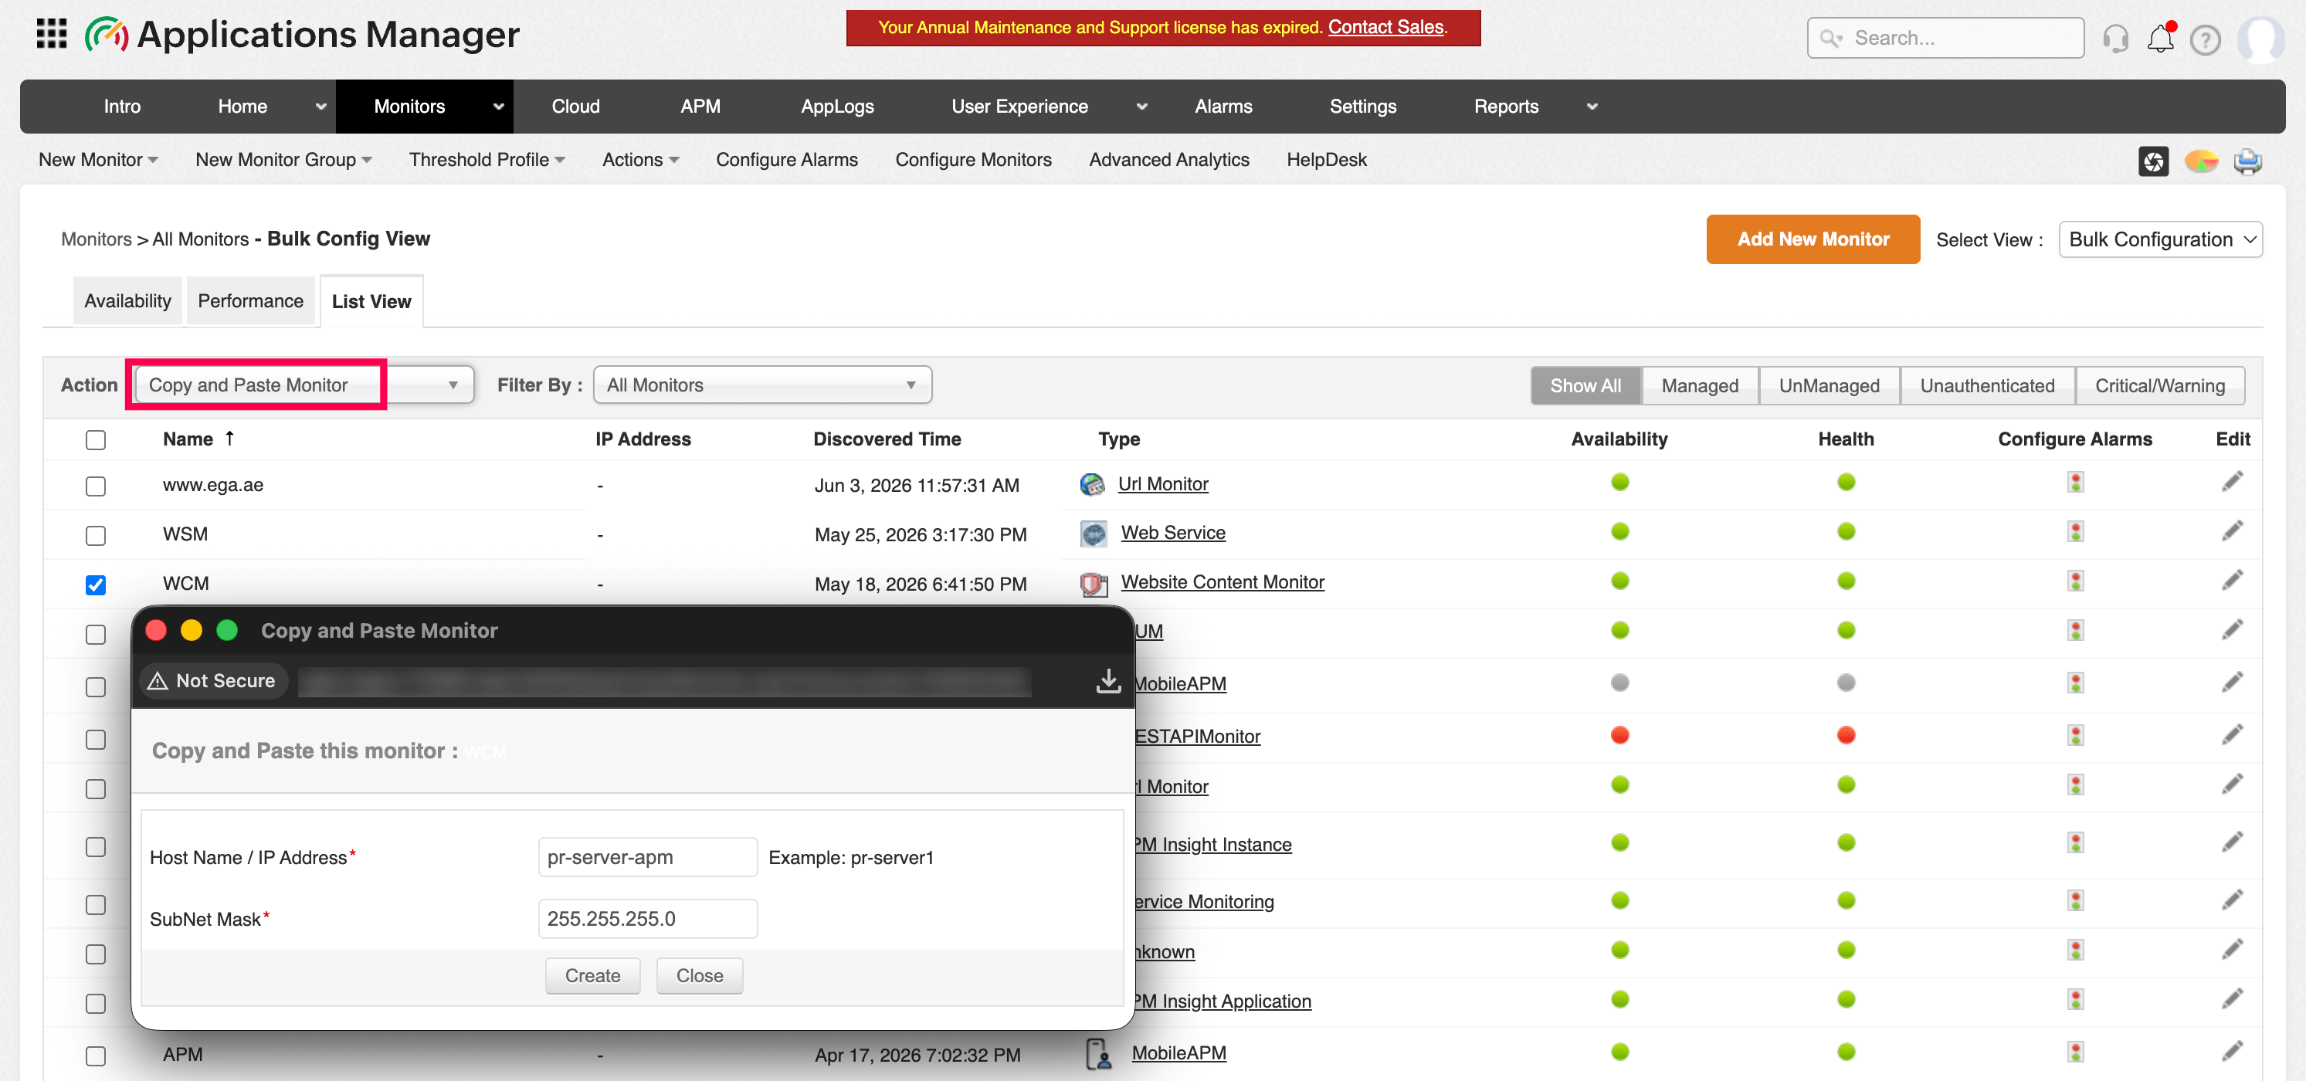Click the Host Name / IP Address field
The height and width of the screenshot is (1081, 2306).
coord(647,857)
